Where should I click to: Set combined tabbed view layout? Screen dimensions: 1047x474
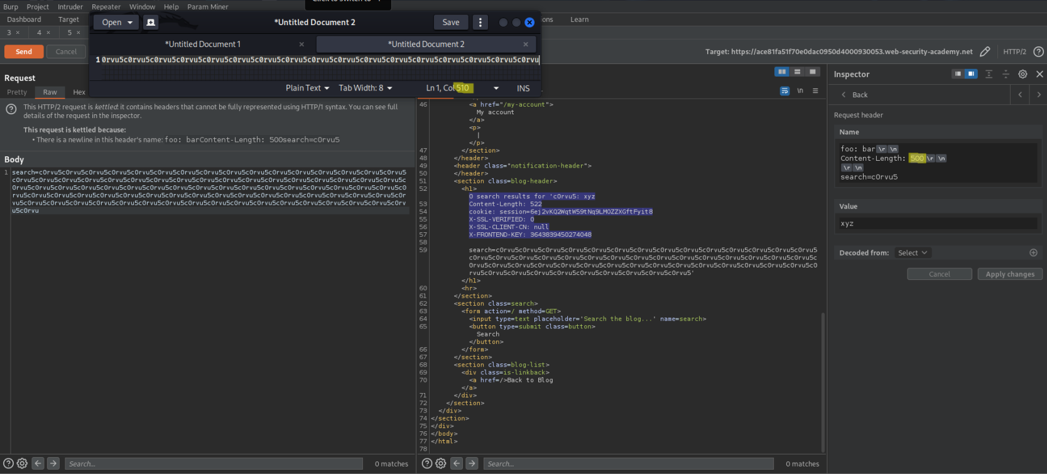812,72
